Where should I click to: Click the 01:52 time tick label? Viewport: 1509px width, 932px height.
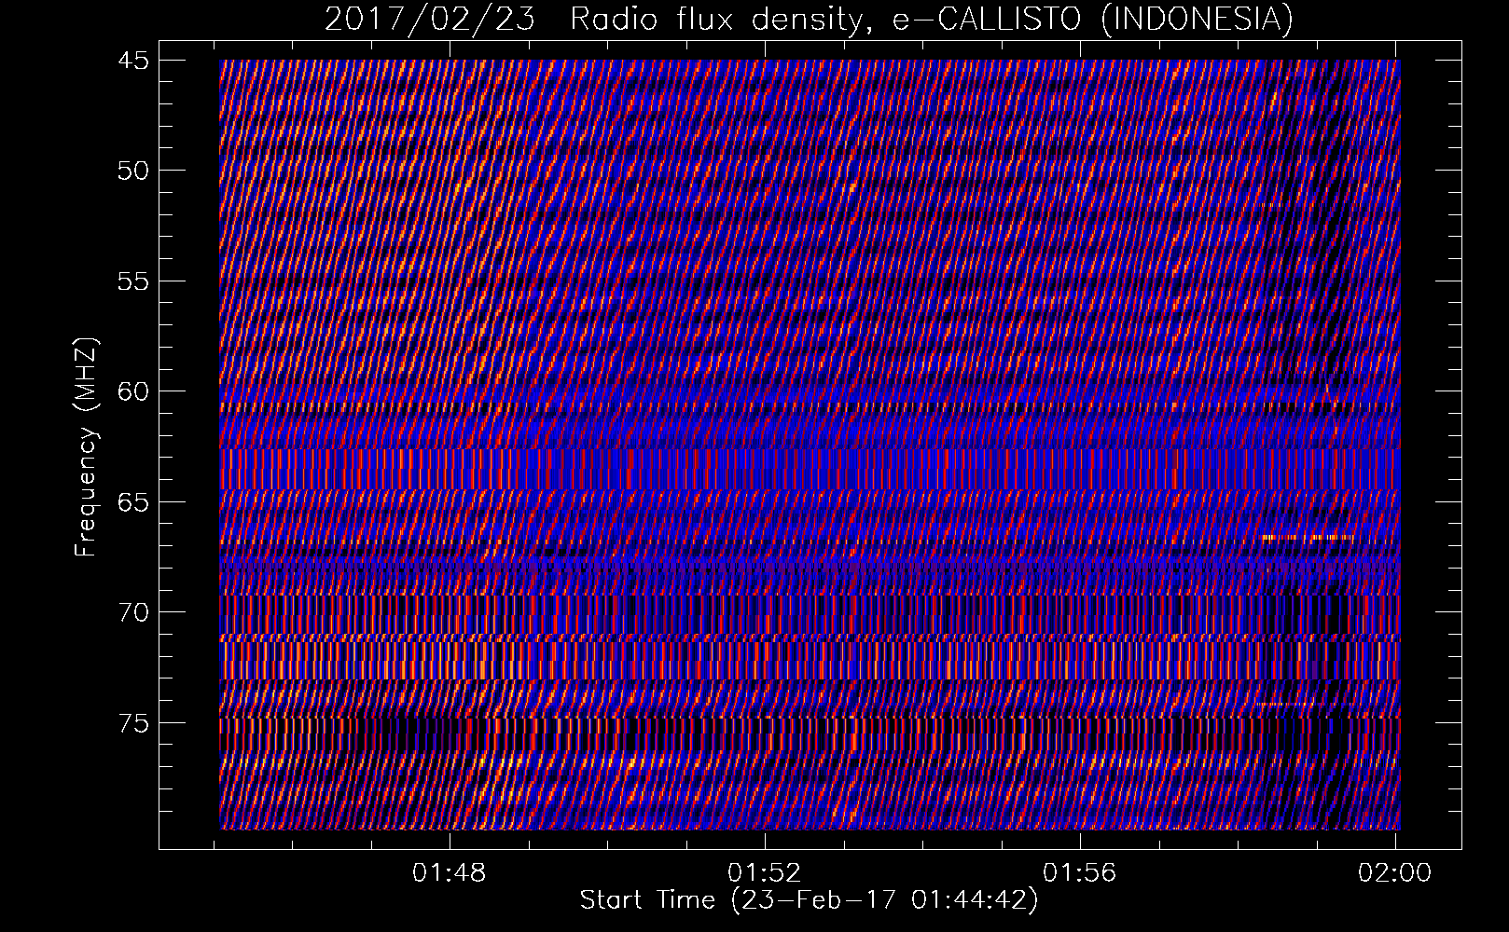coord(765,873)
